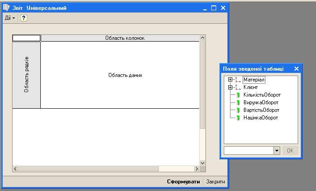Select Матеріал field label
Viewport: 316px width, 191px height.
(x=254, y=80)
